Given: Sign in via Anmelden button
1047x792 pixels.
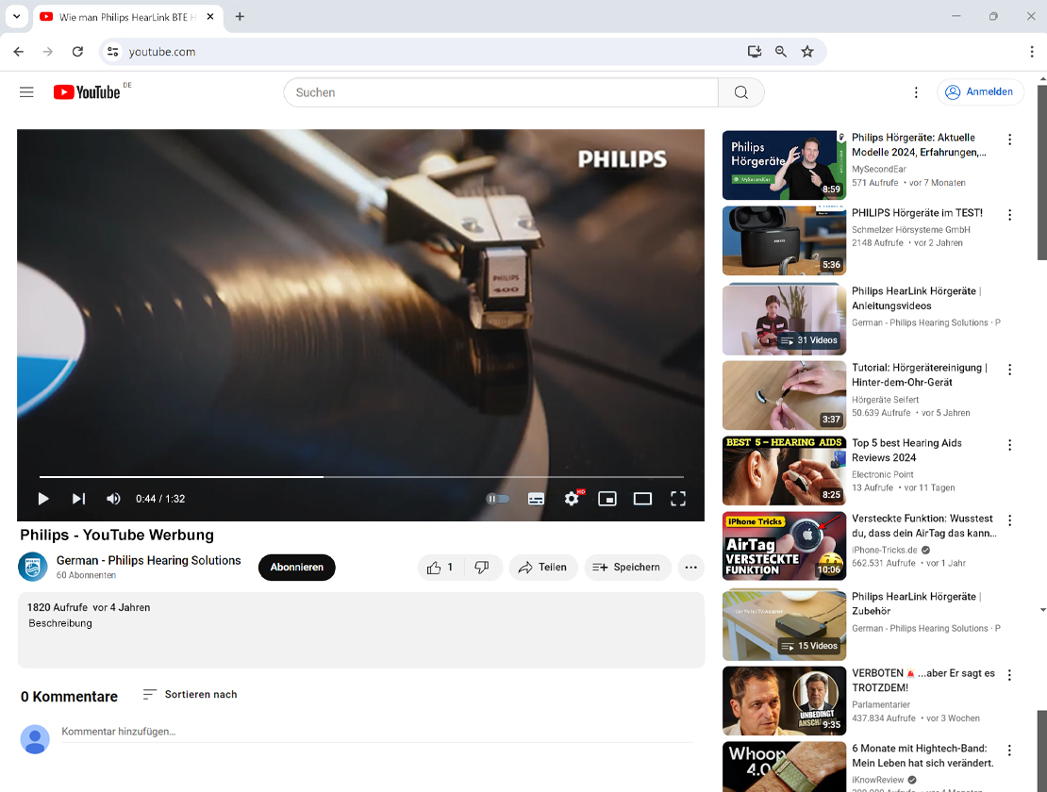Looking at the screenshot, I should point(980,92).
